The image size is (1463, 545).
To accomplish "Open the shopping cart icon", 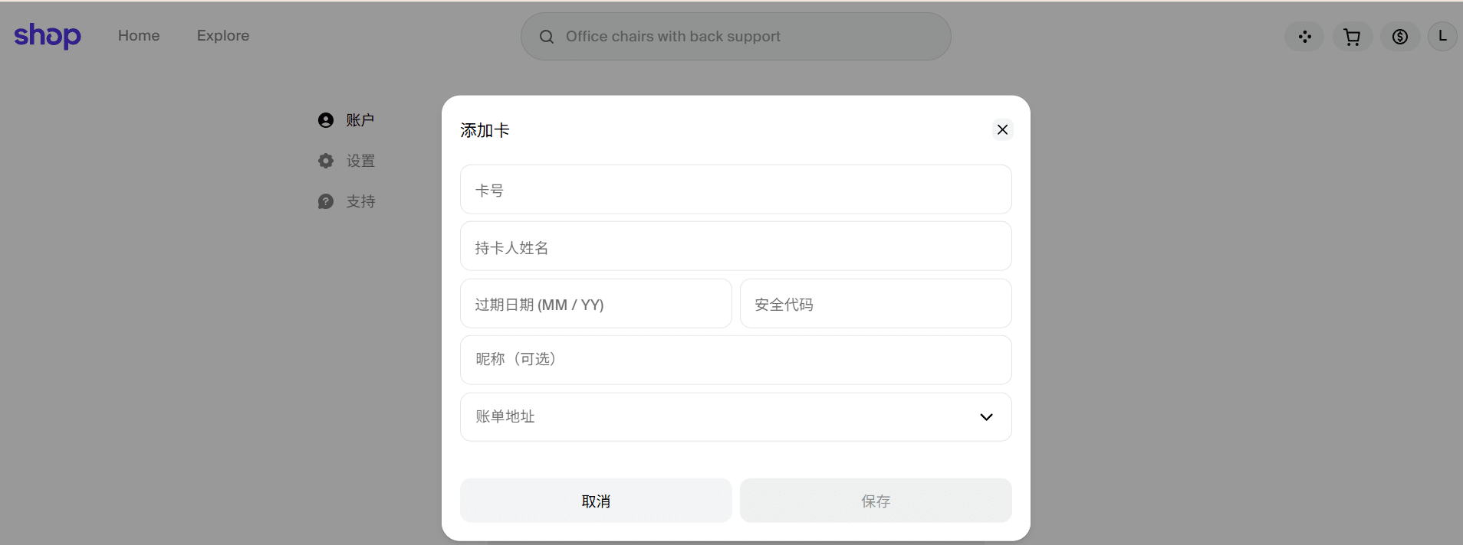I will (1353, 37).
